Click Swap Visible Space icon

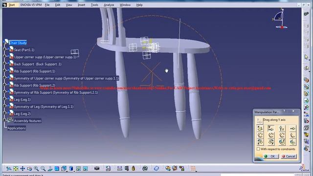[x=85, y=169]
